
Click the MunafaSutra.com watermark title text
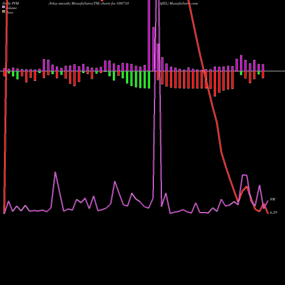pos(184,3)
